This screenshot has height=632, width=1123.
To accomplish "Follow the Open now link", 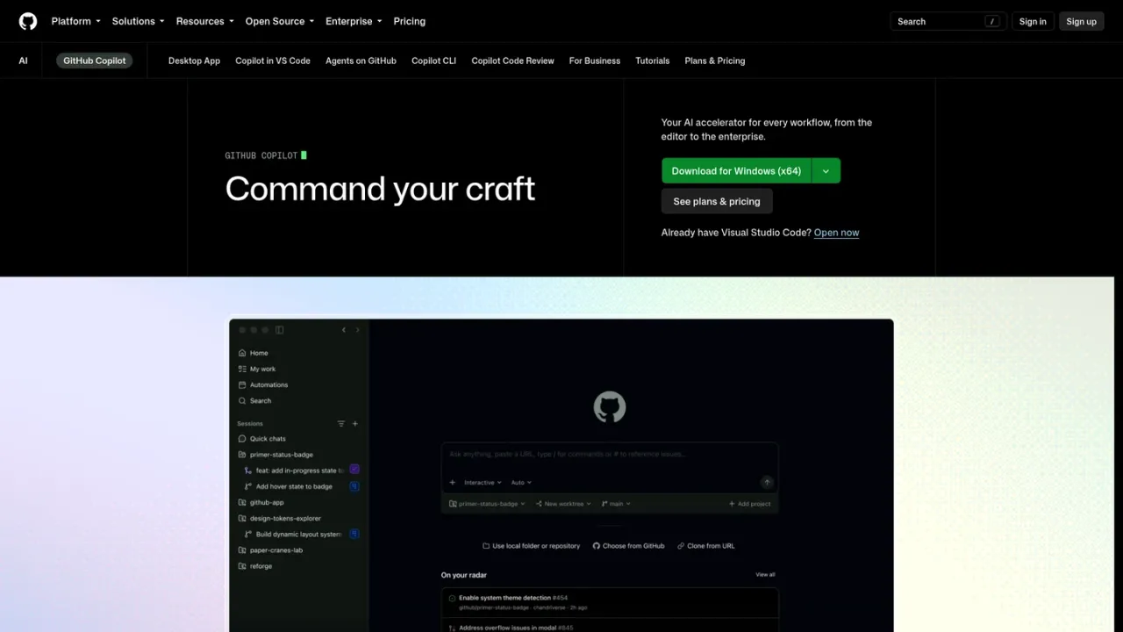I will pyautogui.click(x=836, y=233).
